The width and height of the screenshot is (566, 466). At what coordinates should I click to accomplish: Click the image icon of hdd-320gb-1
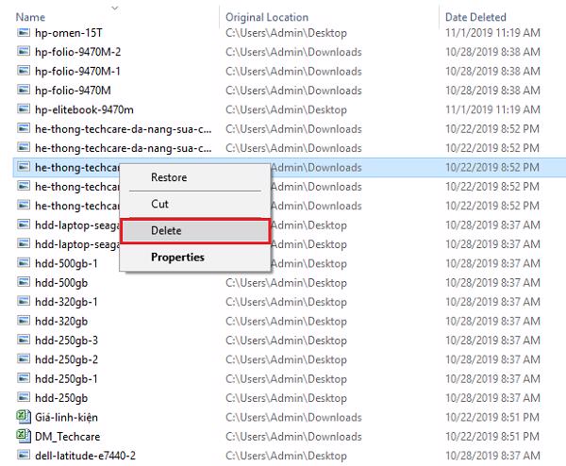click(24, 302)
